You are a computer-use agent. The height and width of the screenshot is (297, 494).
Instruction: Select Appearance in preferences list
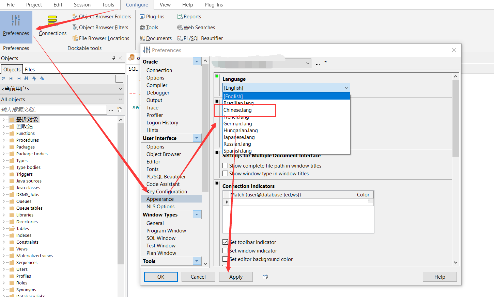pyautogui.click(x=171, y=199)
